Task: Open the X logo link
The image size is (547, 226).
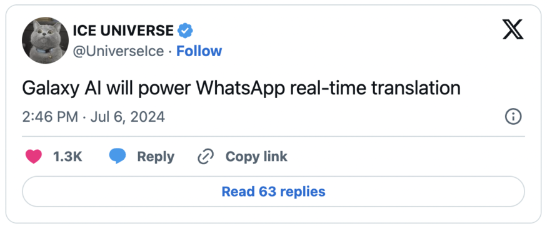Action: coord(513,29)
